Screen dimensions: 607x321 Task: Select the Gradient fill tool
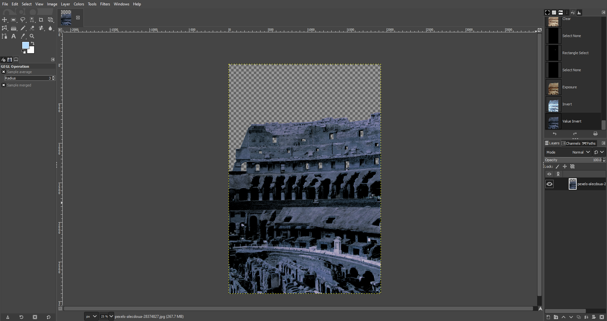point(14,28)
